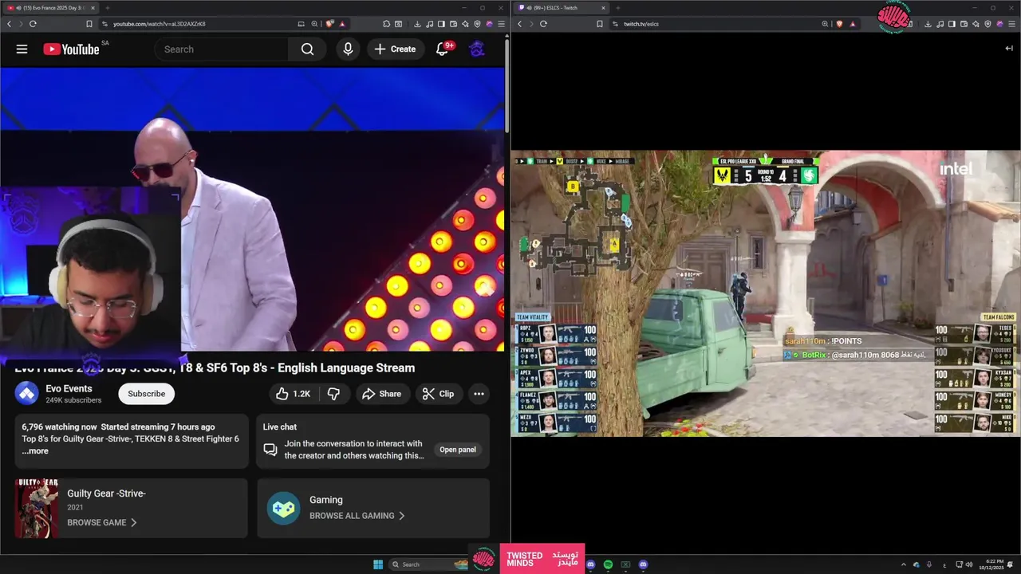Zoom control icon in Twitch address bar
The width and height of the screenshot is (1021, 574).
[x=825, y=24]
